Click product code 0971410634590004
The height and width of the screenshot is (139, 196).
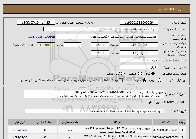coord(165,130)
